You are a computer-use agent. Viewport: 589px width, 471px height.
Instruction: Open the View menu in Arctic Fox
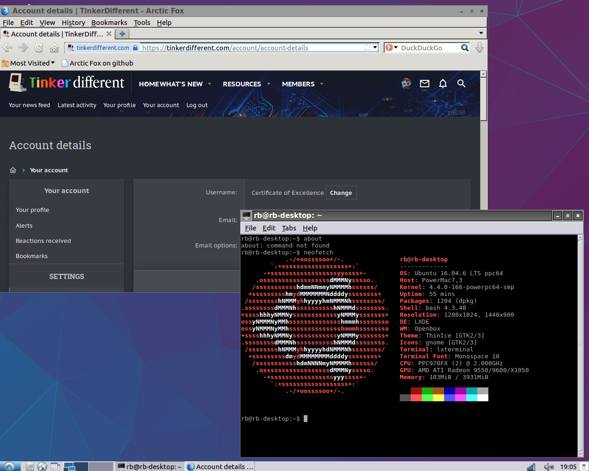(47, 22)
